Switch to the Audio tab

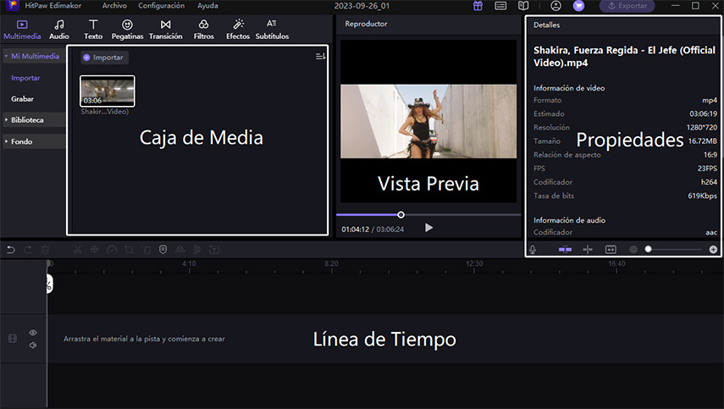pos(59,30)
